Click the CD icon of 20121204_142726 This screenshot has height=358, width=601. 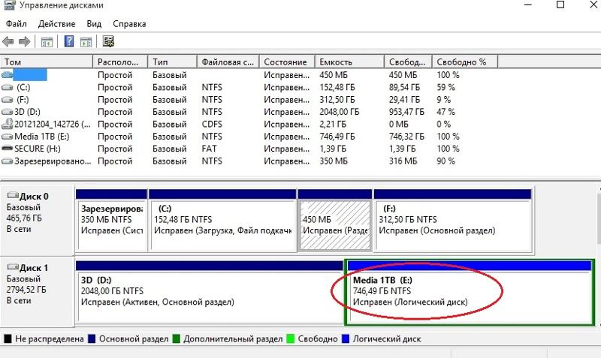pos(8,124)
